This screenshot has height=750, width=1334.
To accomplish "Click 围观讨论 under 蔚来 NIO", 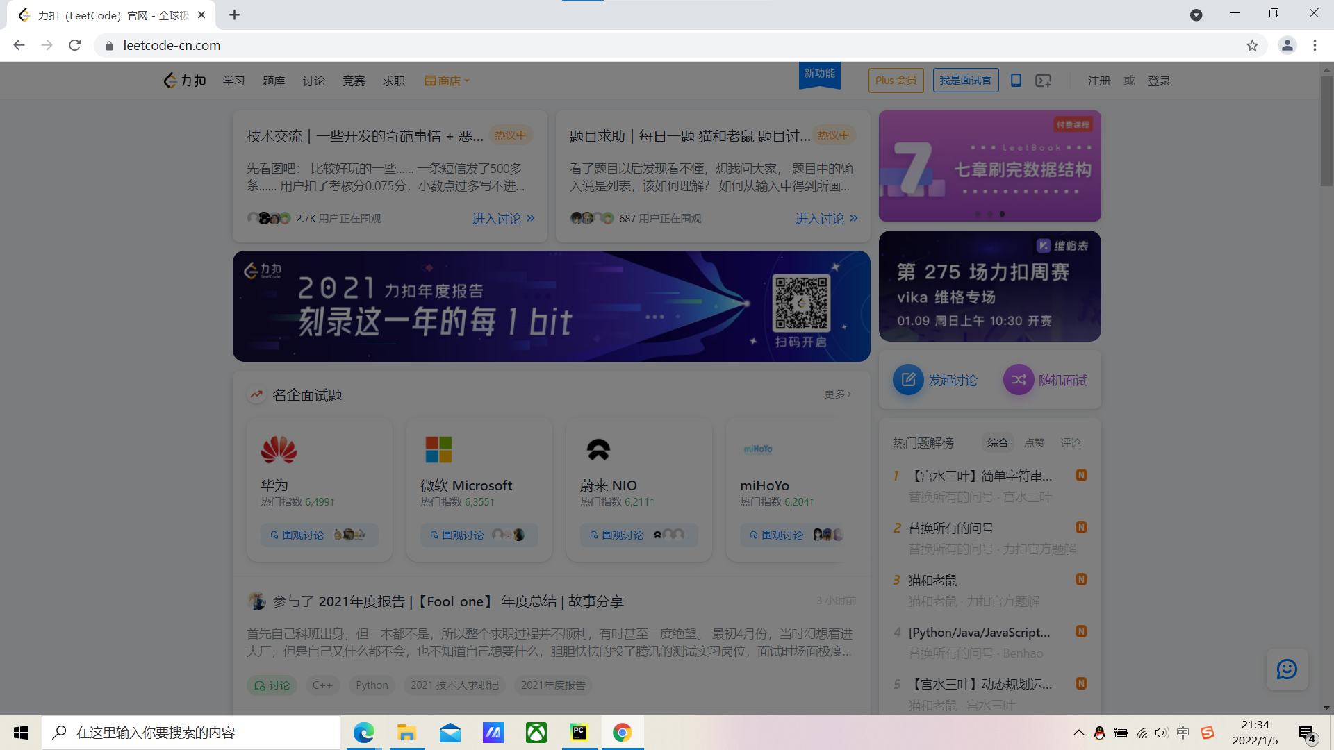I will tap(639, 535).
